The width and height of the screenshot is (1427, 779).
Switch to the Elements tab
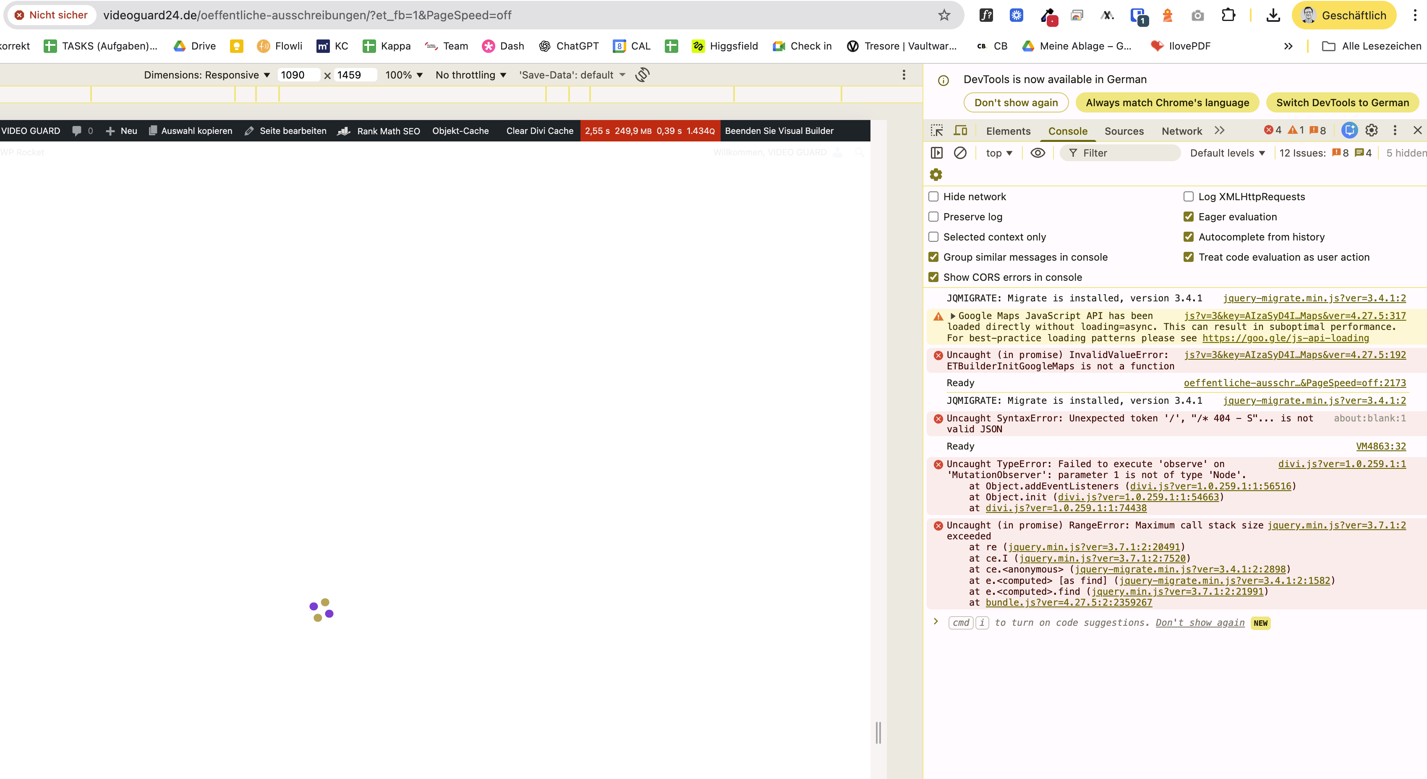tap(1008, 131)
